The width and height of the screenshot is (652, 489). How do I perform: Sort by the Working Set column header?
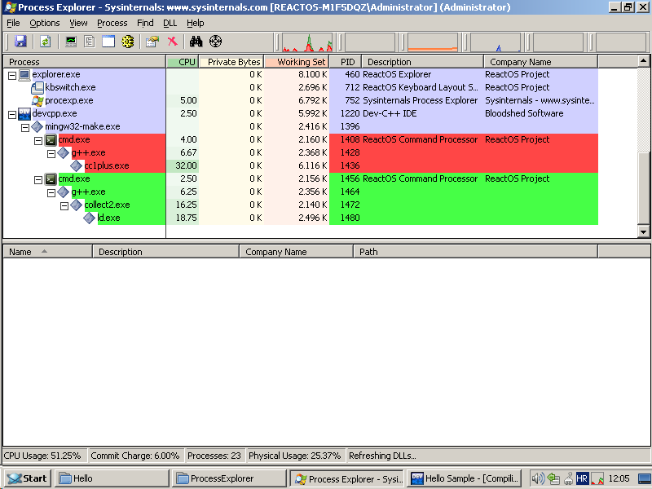[297, 62]
